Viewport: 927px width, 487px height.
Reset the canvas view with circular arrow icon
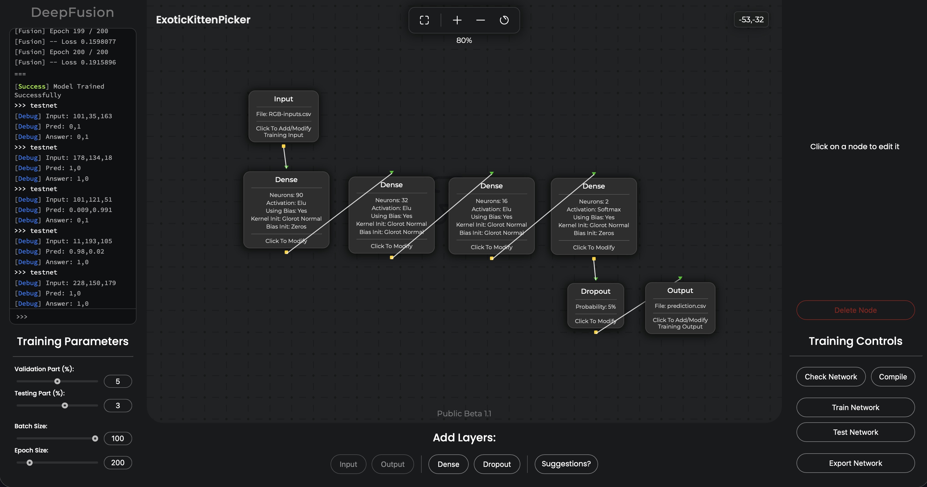504,20
